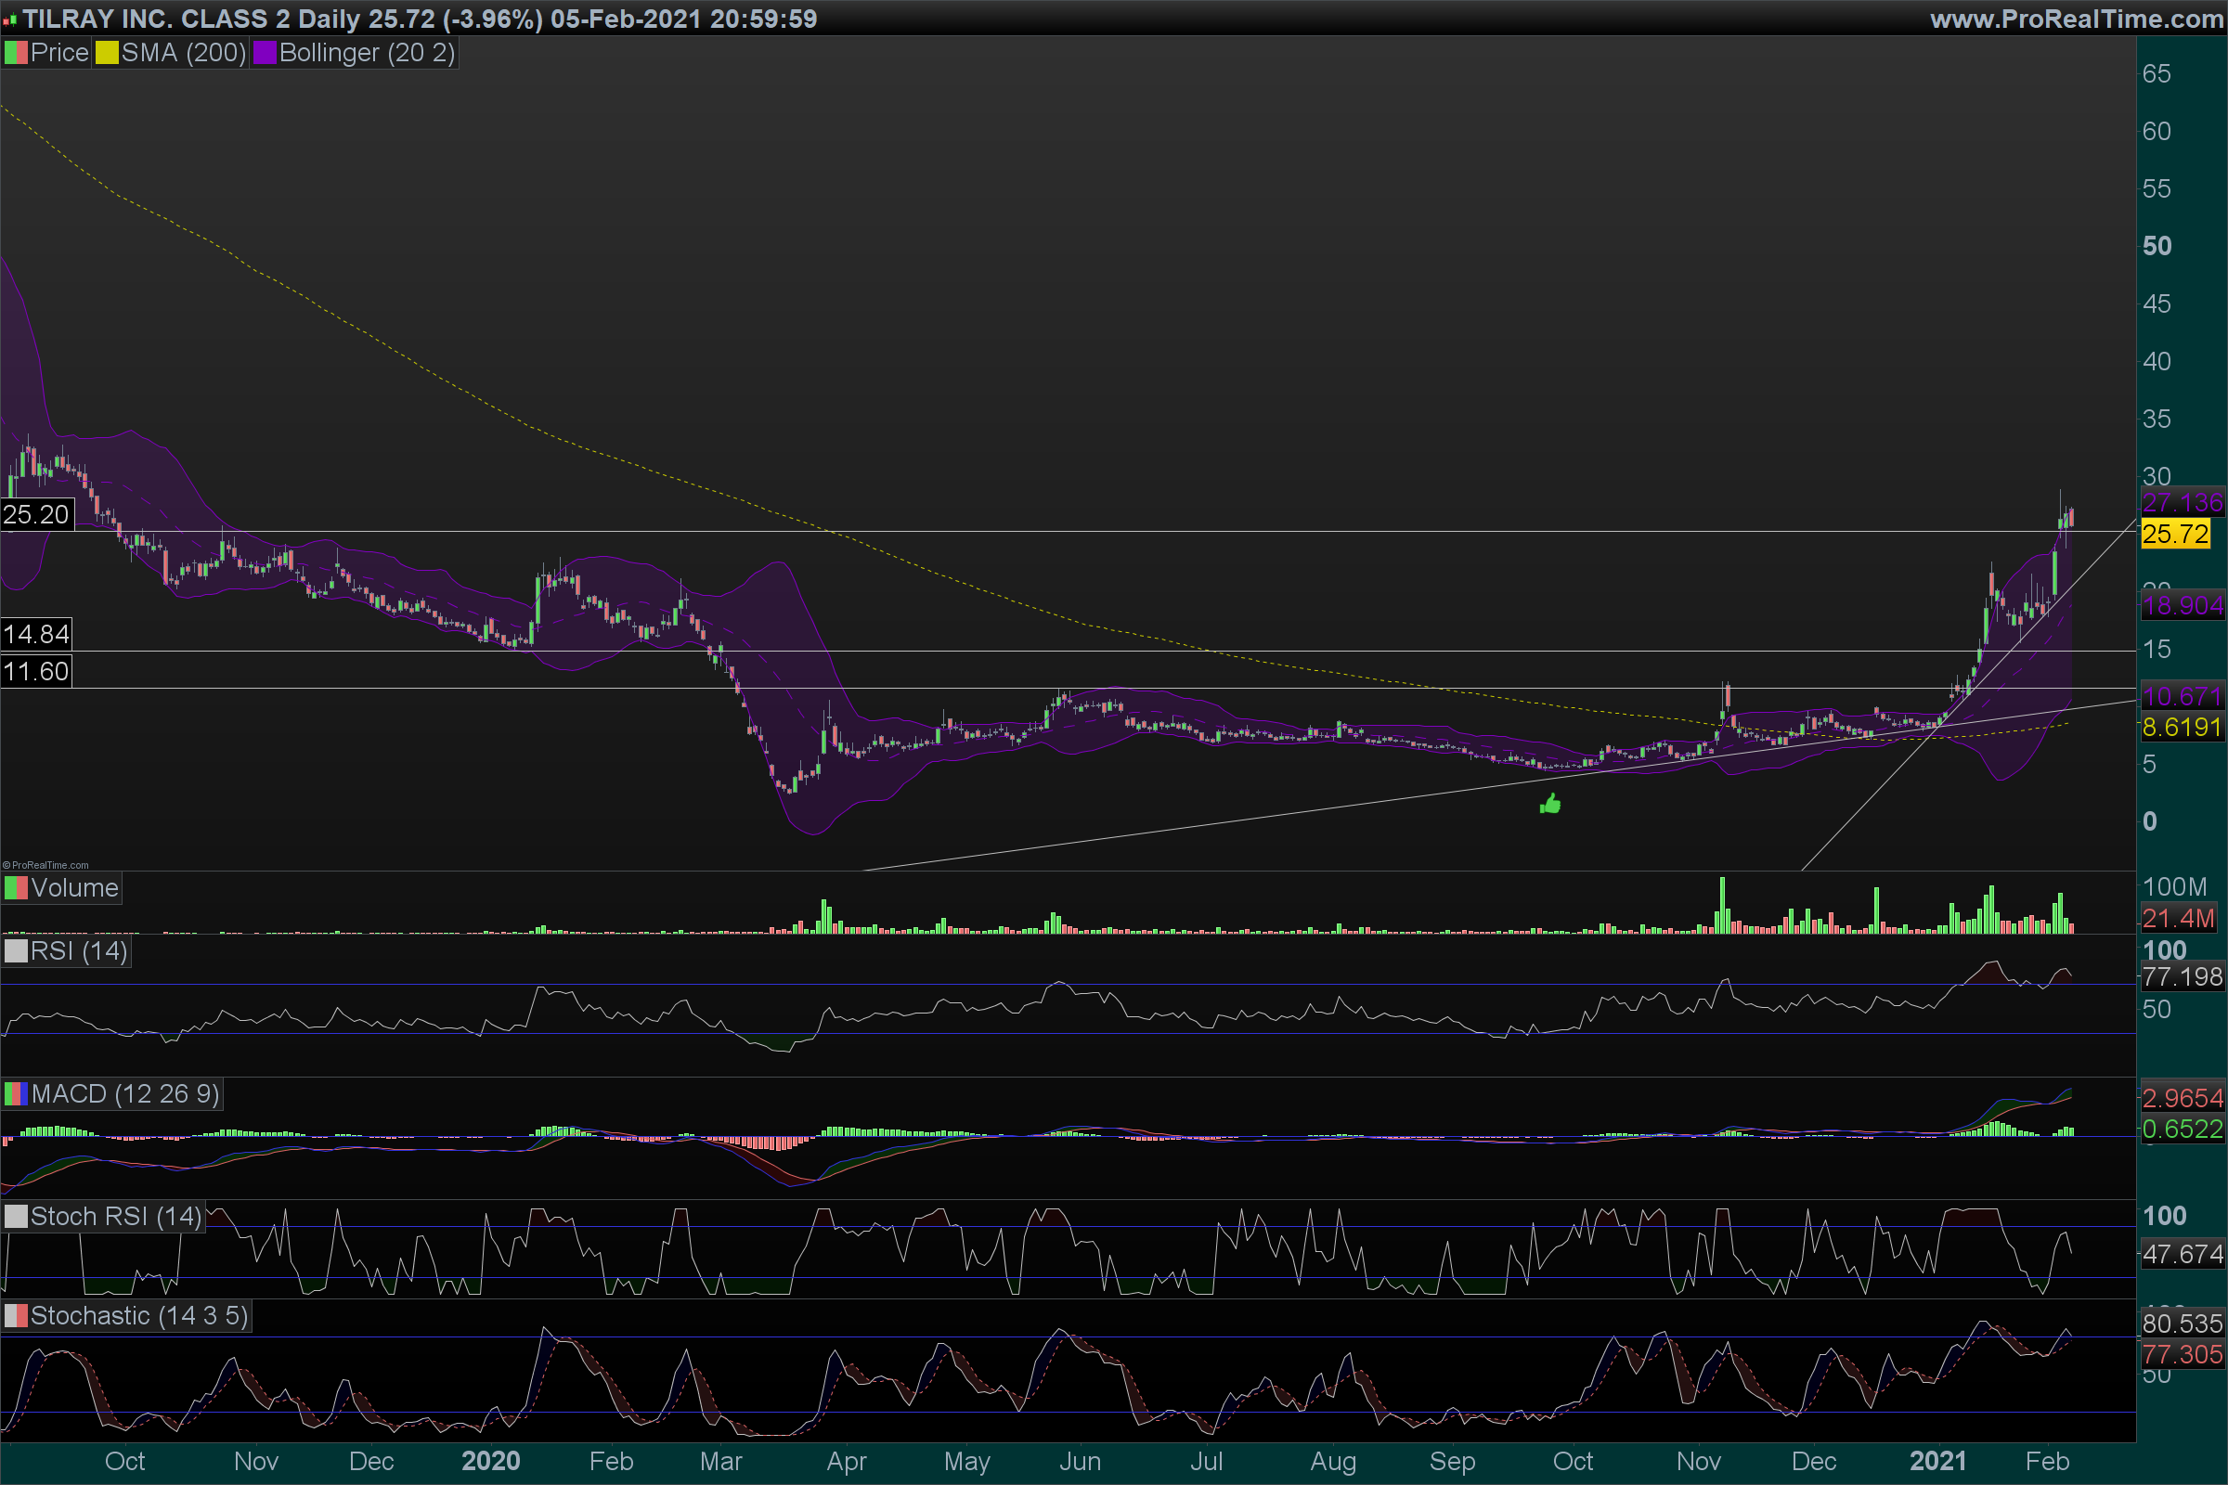The image size is (2228, 1485).
Task: Click the Stochastic (14 3 5) legend icon
Action: click(x=15, y=1316)
